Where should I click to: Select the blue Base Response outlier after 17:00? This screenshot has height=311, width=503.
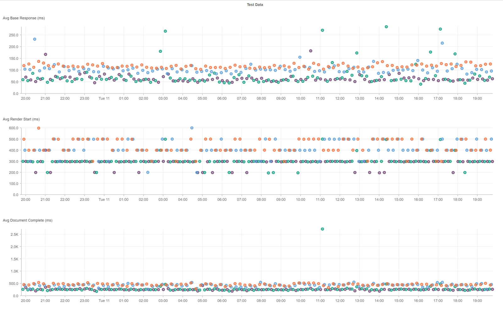click(442, 43)
